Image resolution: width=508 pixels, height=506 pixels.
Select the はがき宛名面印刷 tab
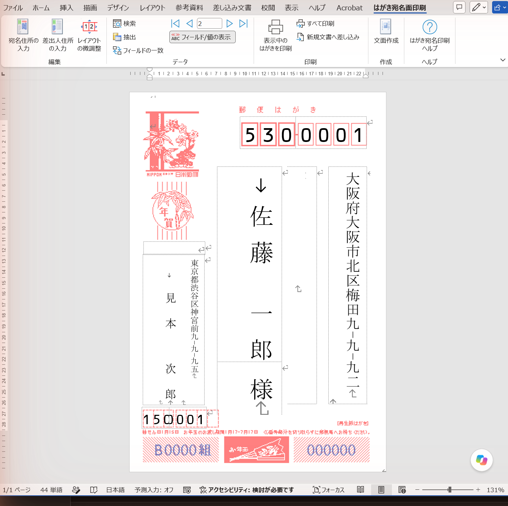(x=400, y=8)
